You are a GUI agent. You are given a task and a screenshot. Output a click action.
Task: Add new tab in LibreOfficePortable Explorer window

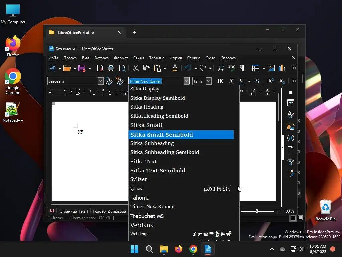coord(134,33)
